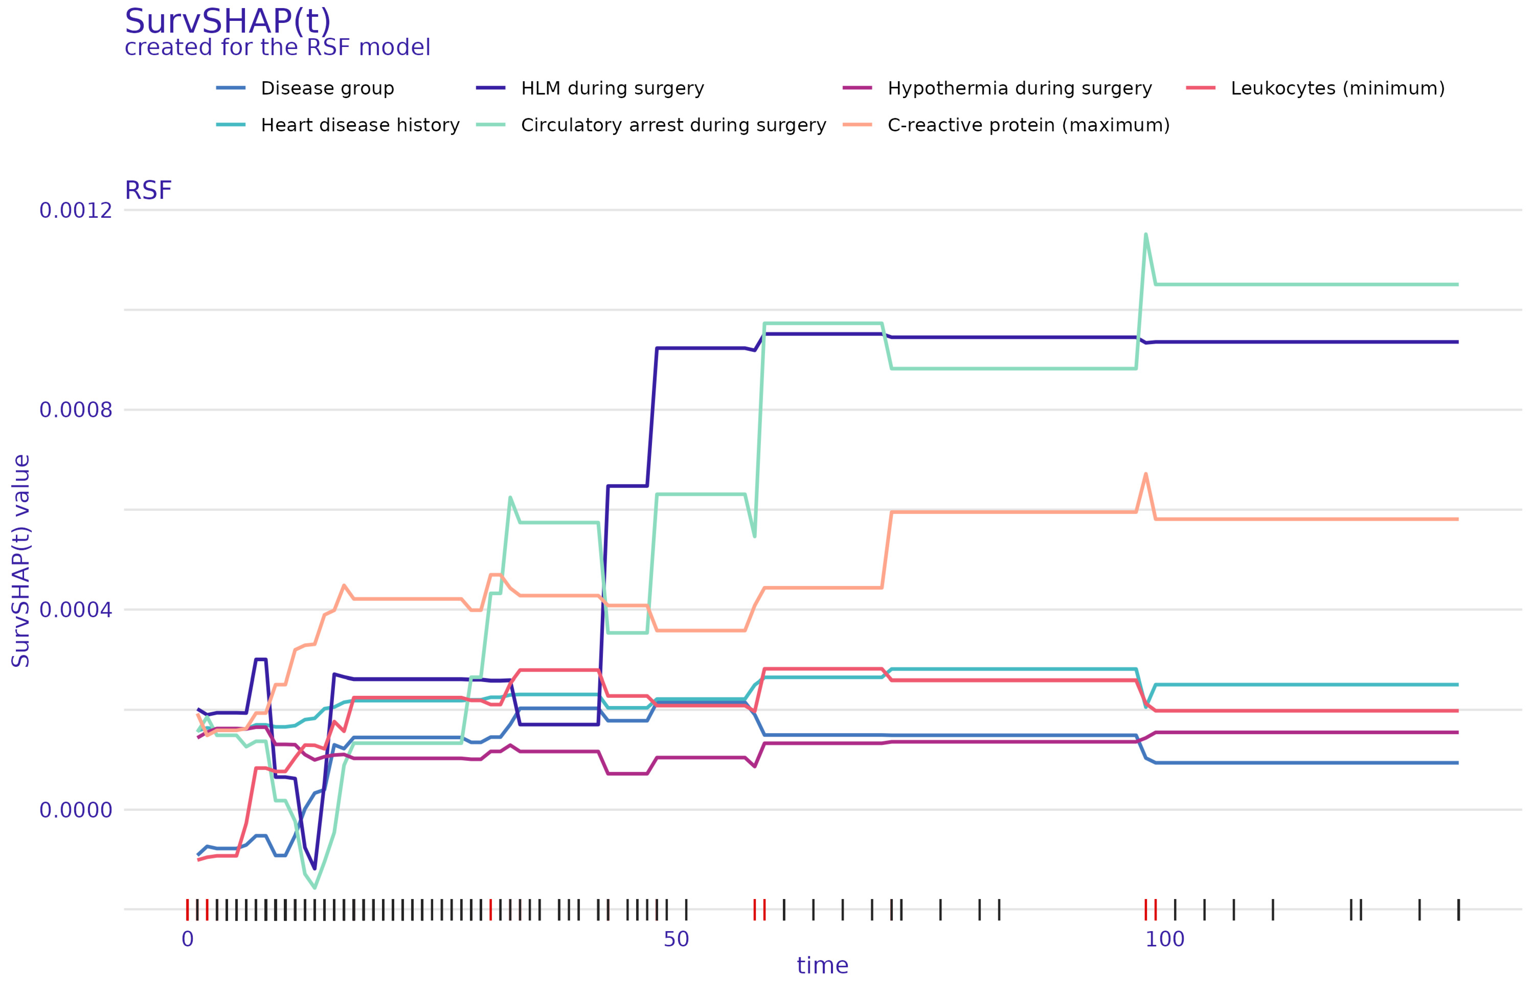Click the Leukocytes (minimum) legend text
1538x983 pixels.
click(1337, 89)
